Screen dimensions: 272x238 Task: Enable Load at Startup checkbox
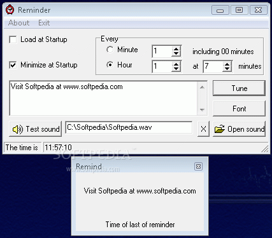(13, 39)
